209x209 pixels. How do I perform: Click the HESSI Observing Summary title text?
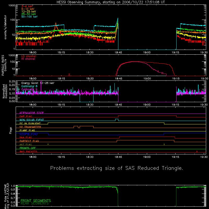pos(111,2)
